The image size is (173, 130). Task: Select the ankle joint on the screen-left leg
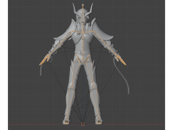pyautogui.click(x=67, y=116)
